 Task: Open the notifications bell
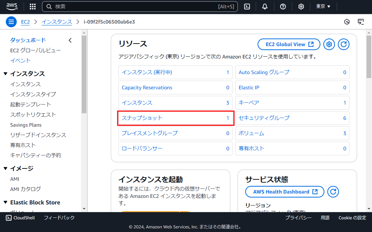click(x=265, y=7)
